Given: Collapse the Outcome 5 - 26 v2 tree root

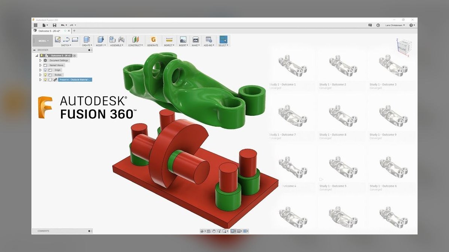Looking at the screenshot, I should click(37, 55).
